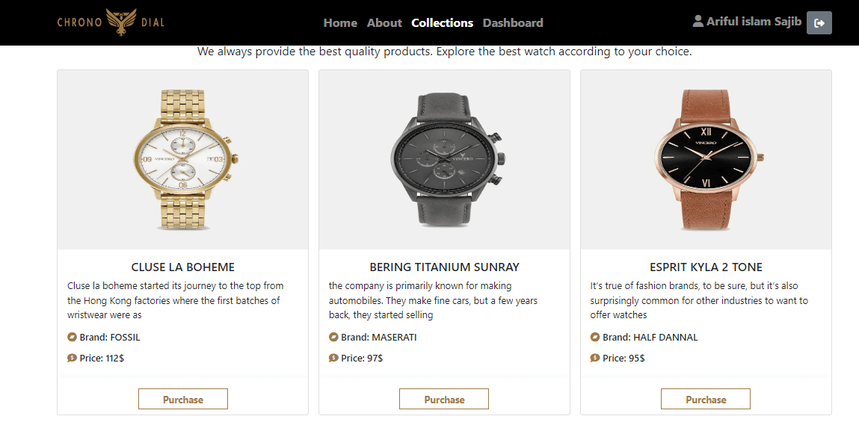Click price coin icon beside 112$
This screenshot has width=859, height=425.
coord(72,359)
